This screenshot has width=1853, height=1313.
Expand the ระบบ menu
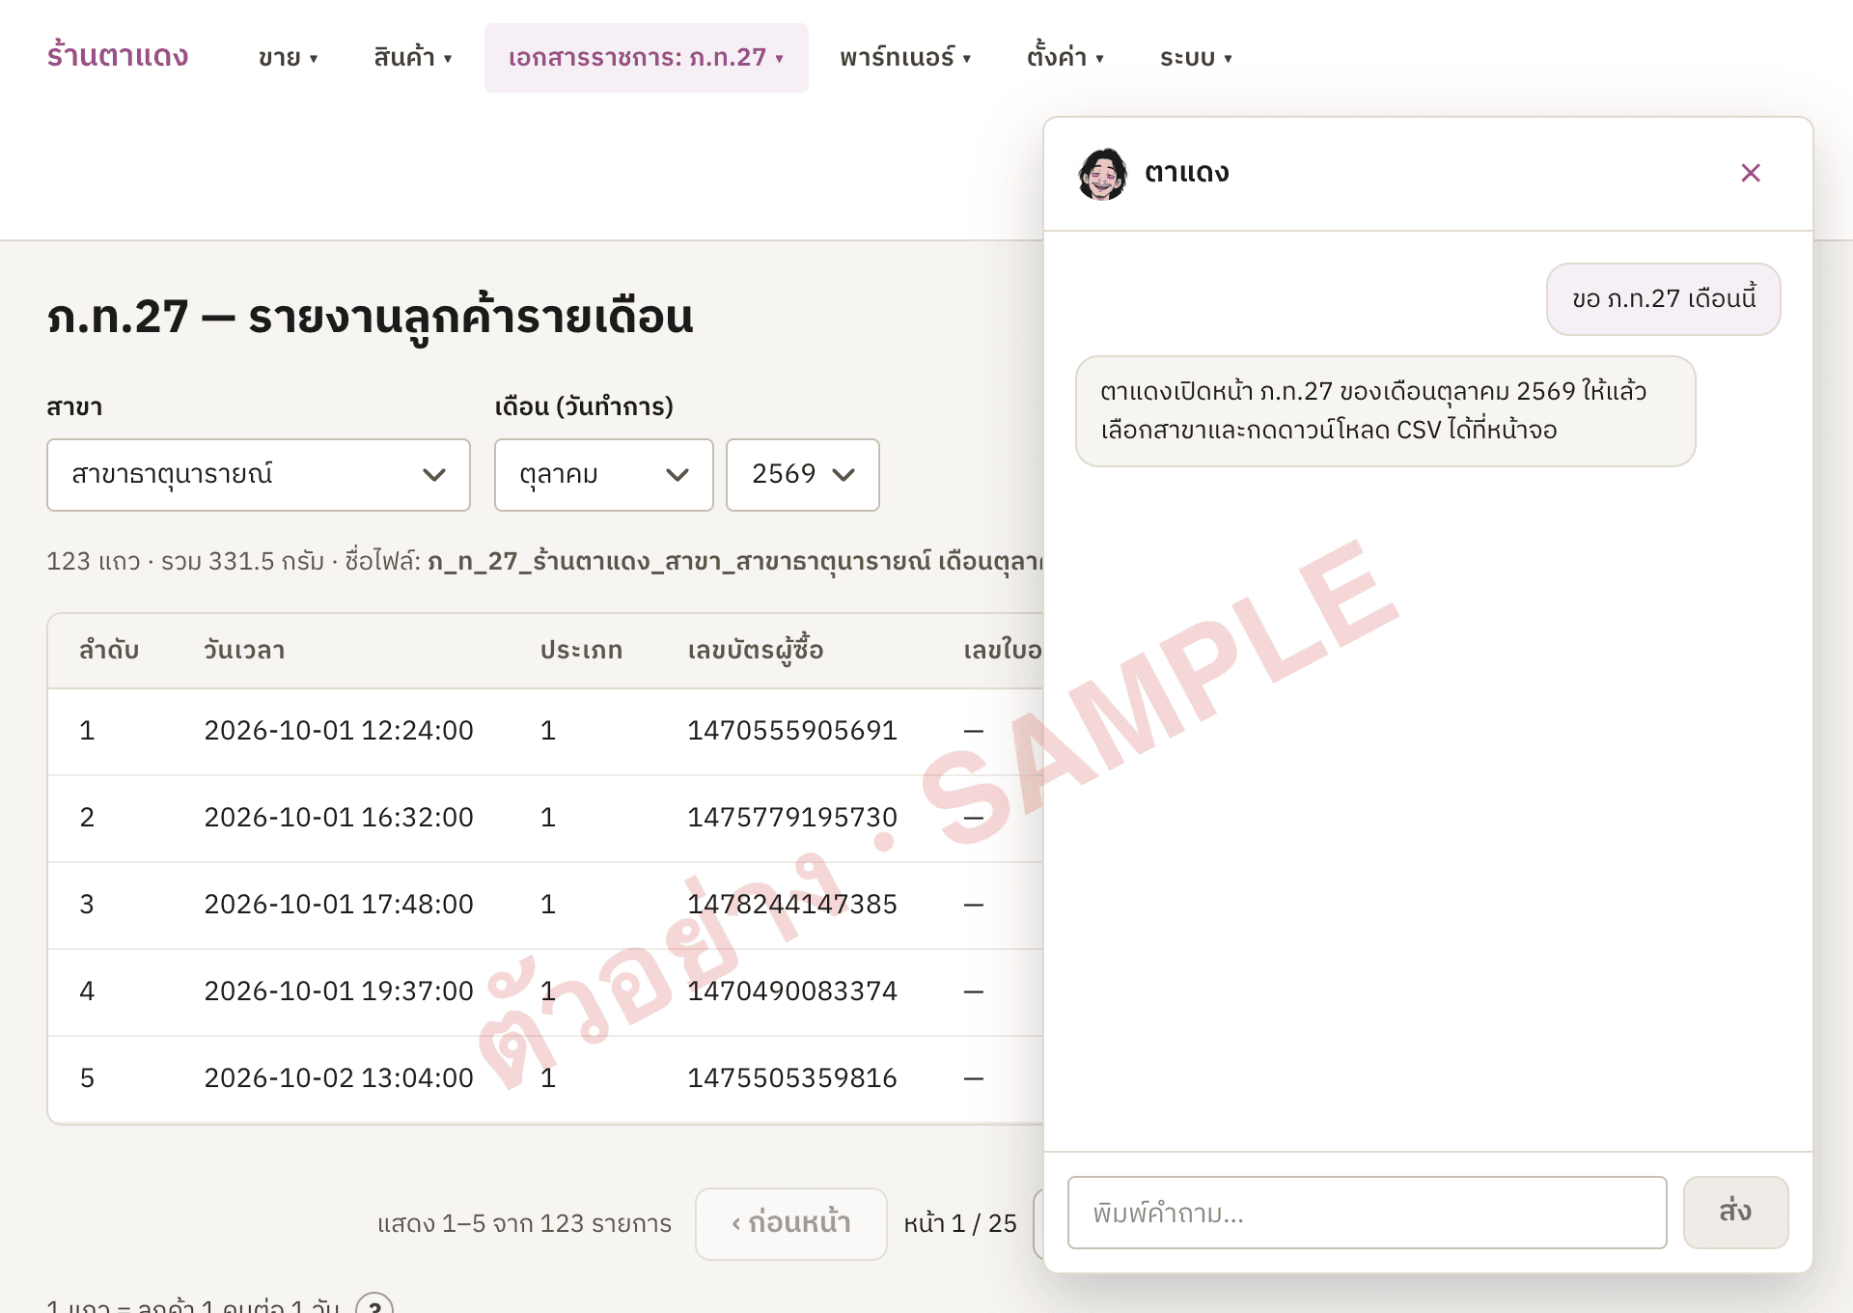pos(1196,58)
